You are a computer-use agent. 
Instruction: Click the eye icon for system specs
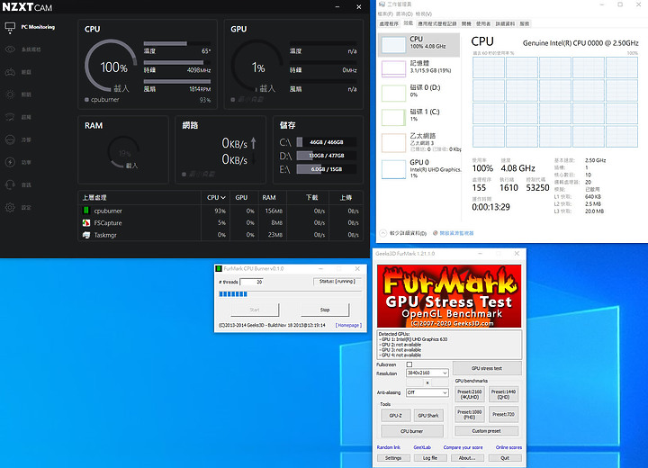click(10, 49)
